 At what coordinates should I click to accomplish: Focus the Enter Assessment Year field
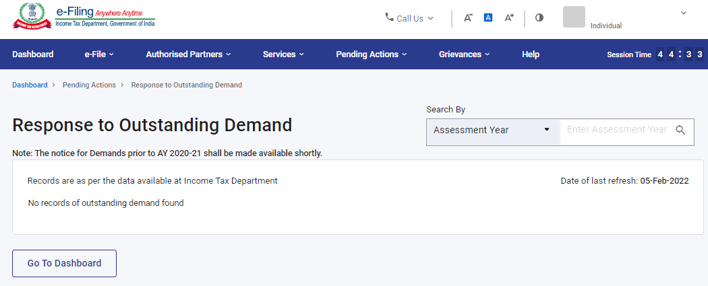(x=617, y=130)
